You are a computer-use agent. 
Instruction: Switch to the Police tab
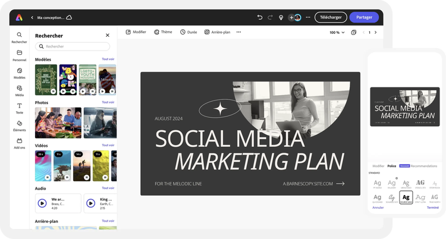pos(391,166)
